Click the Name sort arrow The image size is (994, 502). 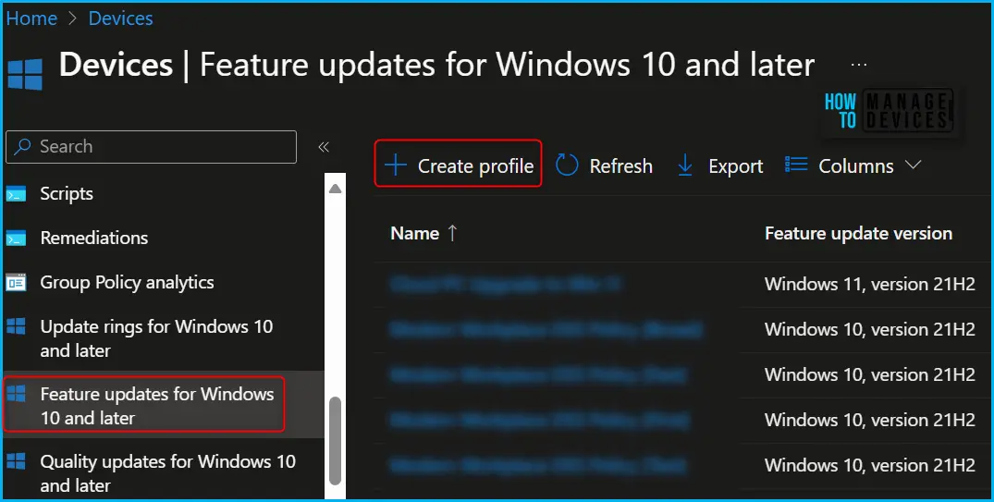pyautogui.click(x=452, y=233)
